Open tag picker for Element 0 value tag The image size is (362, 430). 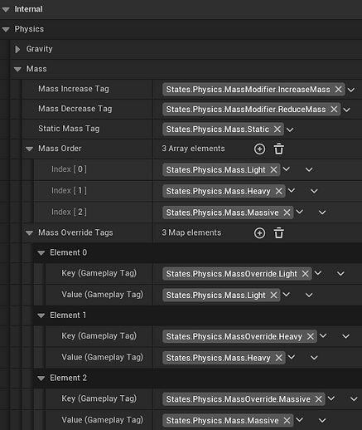point(287,295)
